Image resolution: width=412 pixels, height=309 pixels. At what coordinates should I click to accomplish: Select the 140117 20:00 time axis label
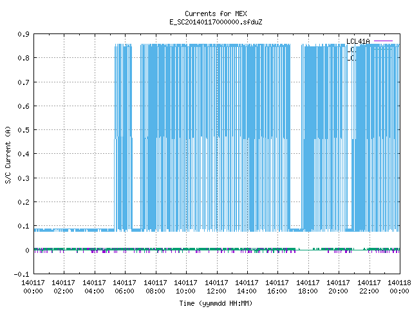(x=339, y=287)
